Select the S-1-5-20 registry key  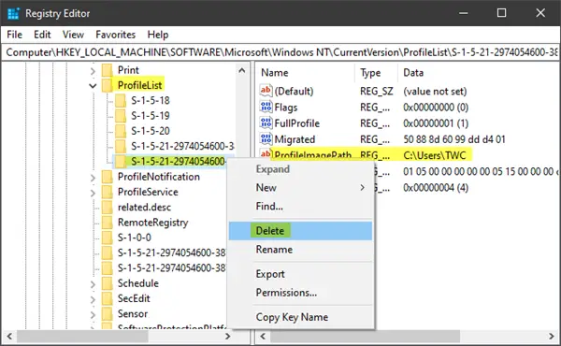tap(151, 131)
